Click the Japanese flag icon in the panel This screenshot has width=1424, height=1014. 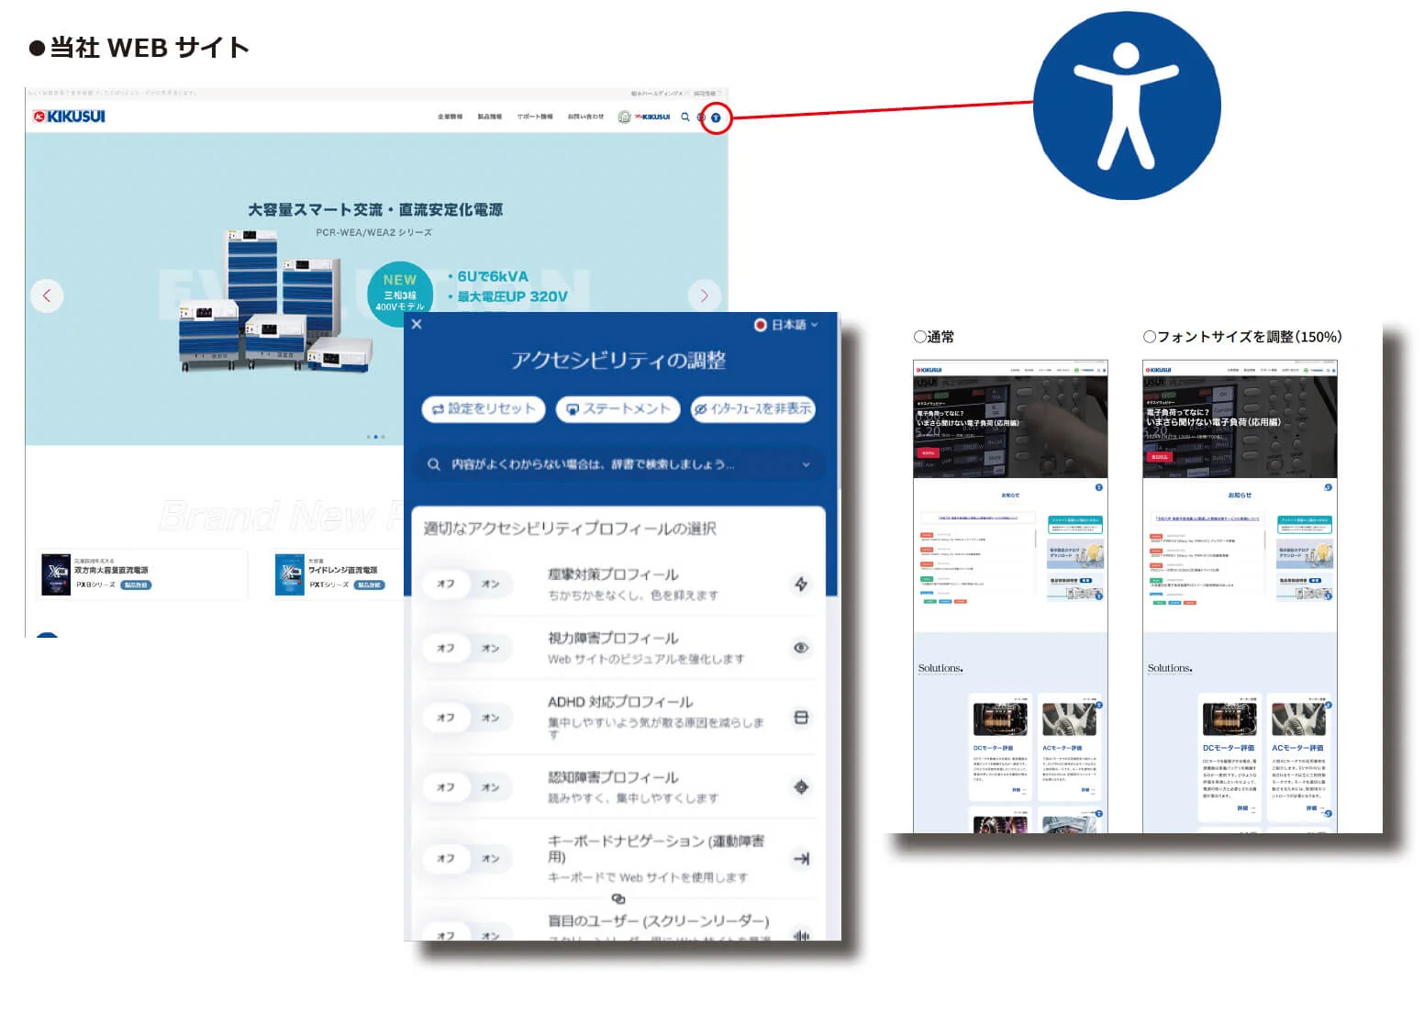760,325
